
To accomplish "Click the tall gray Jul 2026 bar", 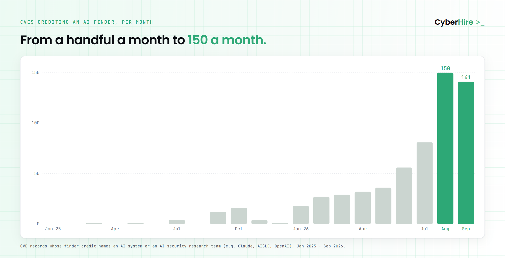I will pos(424,183).
